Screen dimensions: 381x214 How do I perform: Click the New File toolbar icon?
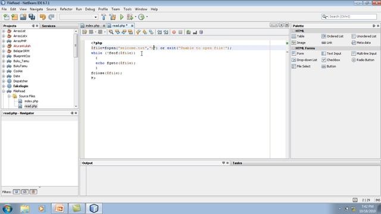pos(7,17)
